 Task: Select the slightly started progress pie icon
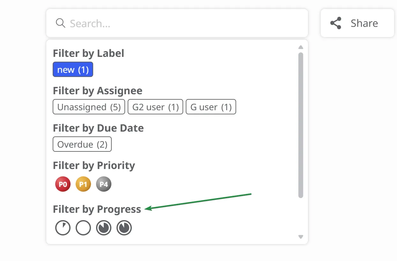point(63,228)
